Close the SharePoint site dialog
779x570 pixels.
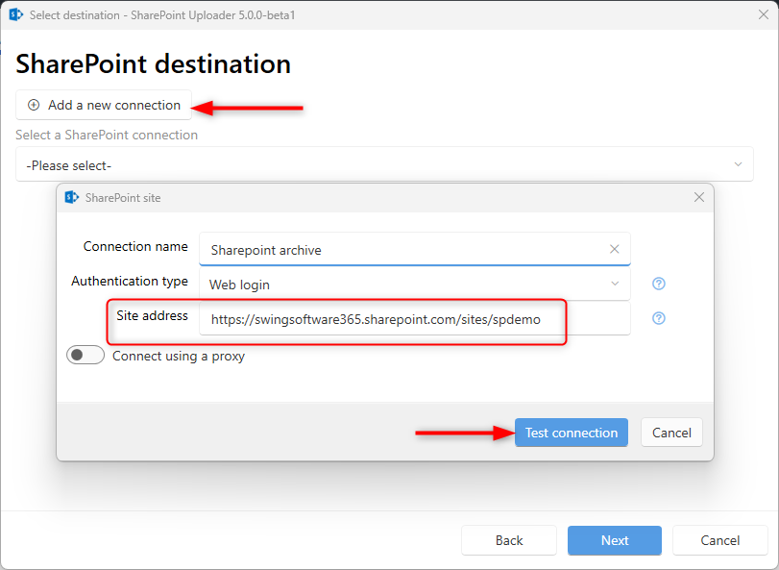699,197
